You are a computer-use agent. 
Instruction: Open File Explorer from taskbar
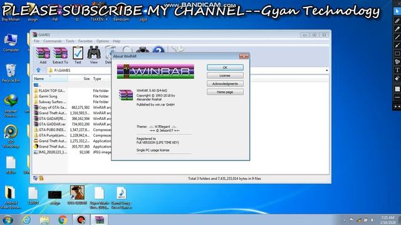pos(44,220)
